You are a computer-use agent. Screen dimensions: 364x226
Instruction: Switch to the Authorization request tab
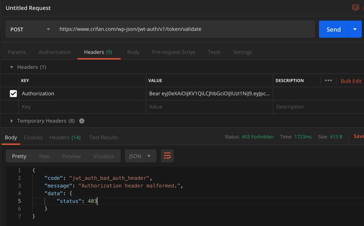pos(55,52)
